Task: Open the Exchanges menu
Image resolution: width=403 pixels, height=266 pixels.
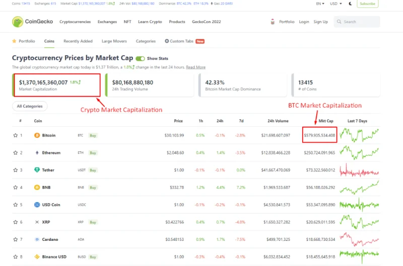Action: (107, 22)
